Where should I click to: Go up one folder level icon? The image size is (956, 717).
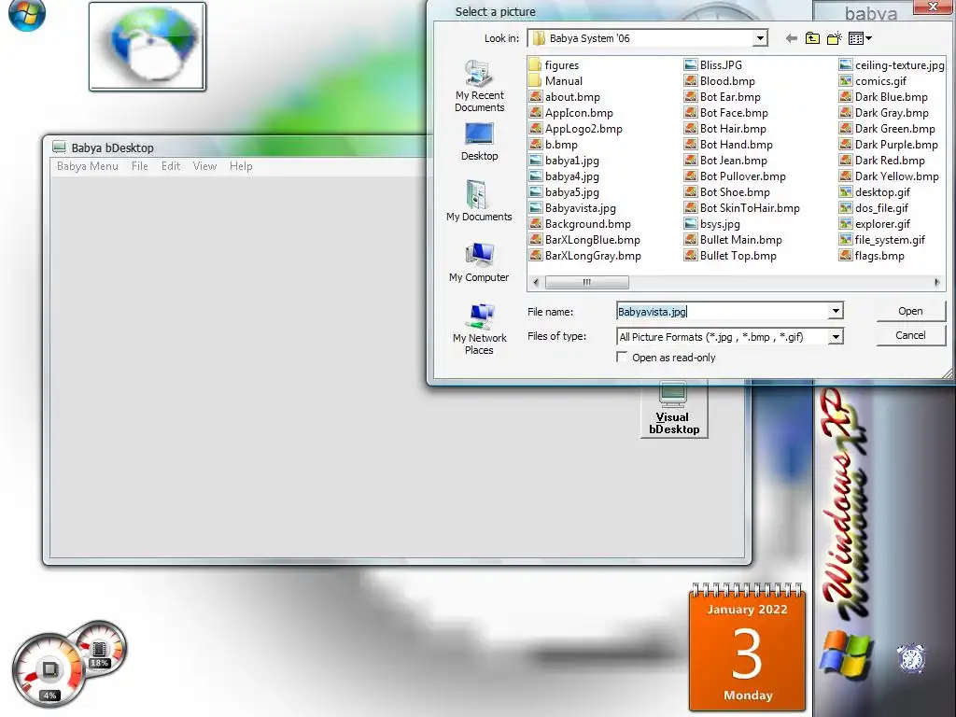[812, 38]
